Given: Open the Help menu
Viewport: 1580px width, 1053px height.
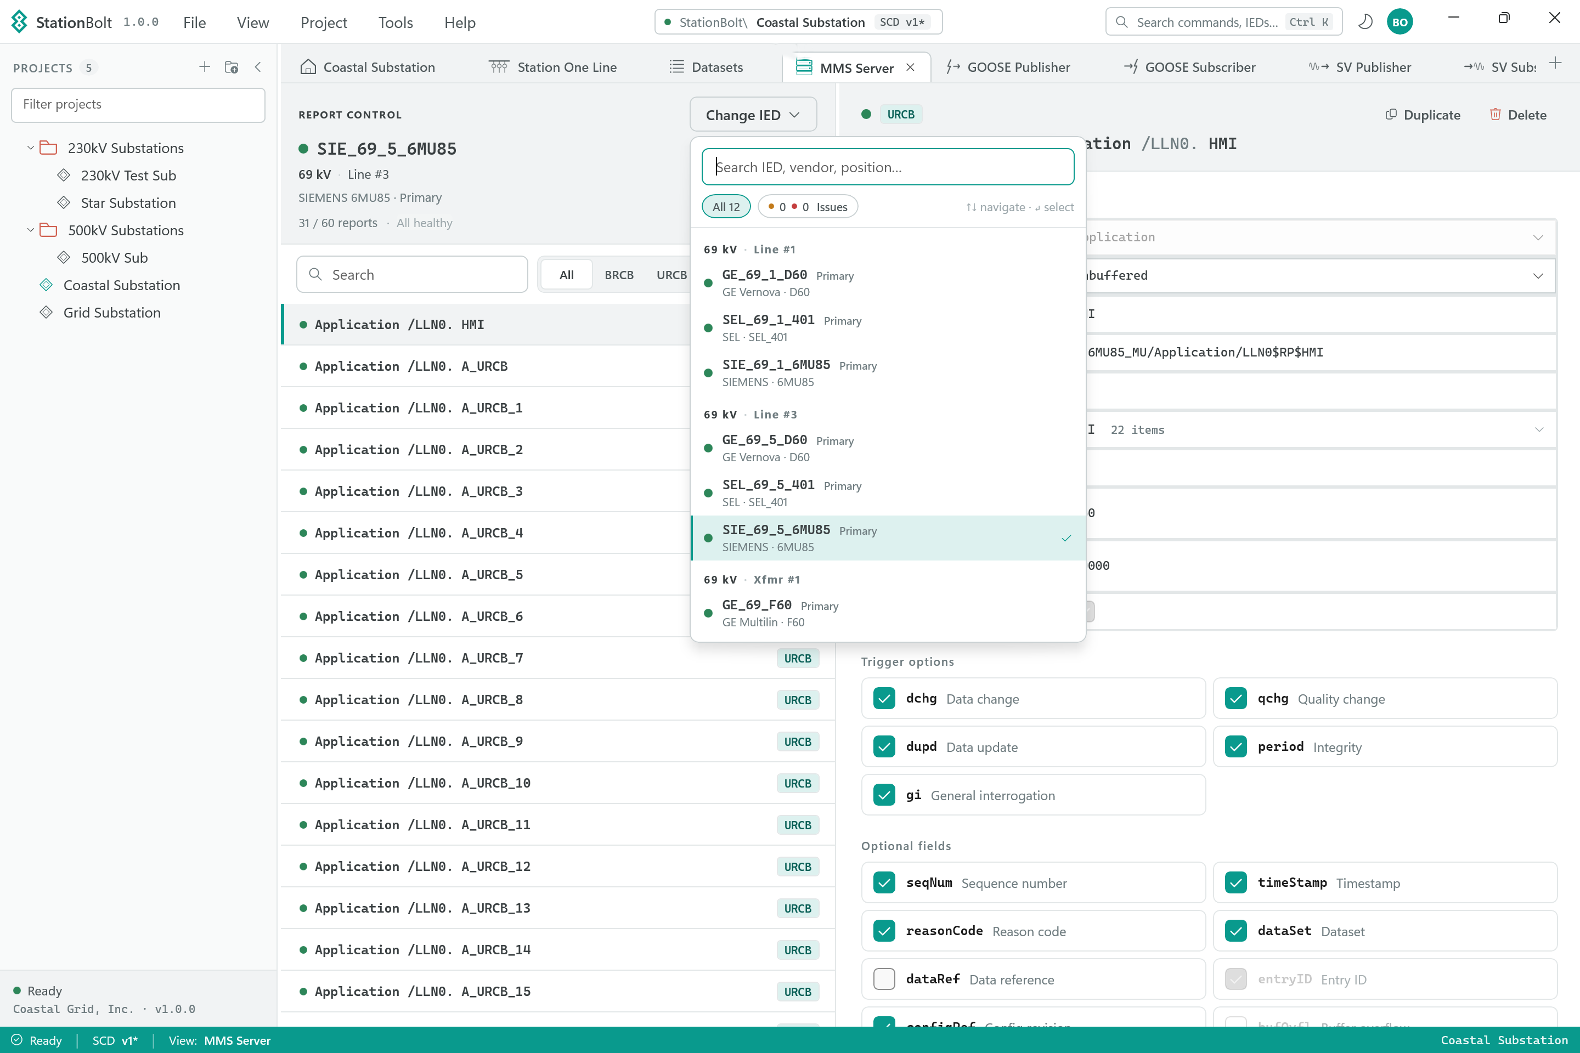Looking at the screenshot, I should [460, 22].
